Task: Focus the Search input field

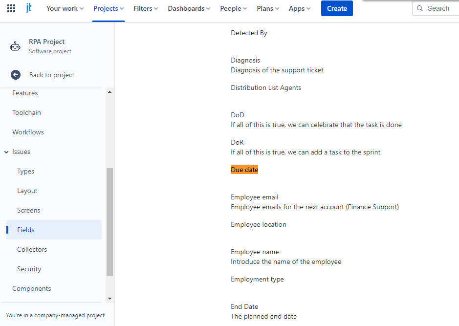Action: coord(436,8)
